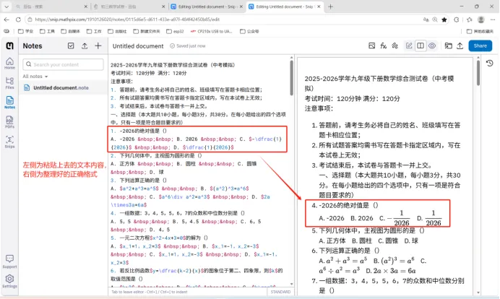This screenshot has width=500, height=299.
Task: Open the CP210x USB to UA... bookmark
Action: tap(212, 31)
